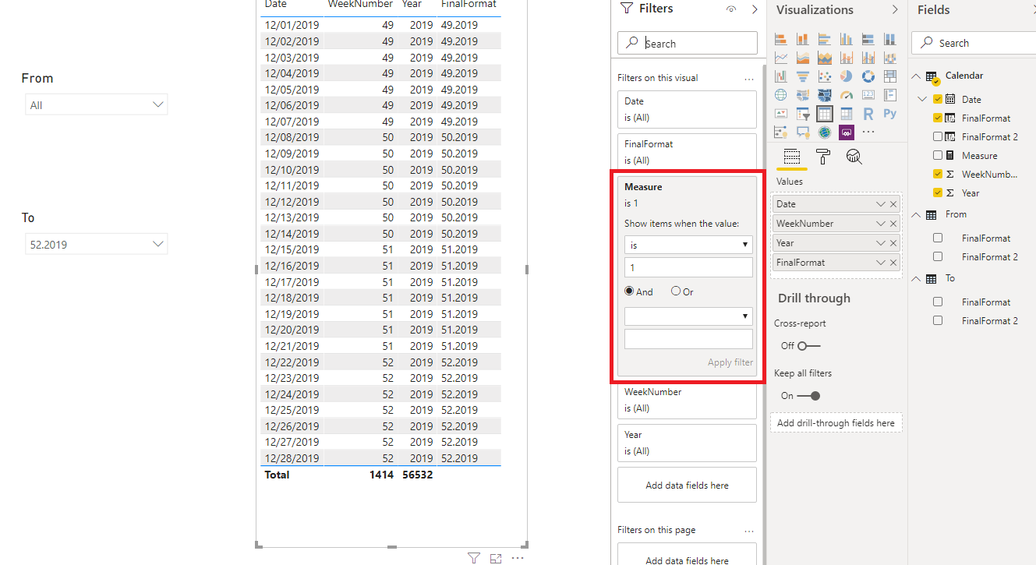The image size is (1036, 565).
Task: Collapse the Calendar table in Fields
Action: pyautogui.click(x=916, y=76)
